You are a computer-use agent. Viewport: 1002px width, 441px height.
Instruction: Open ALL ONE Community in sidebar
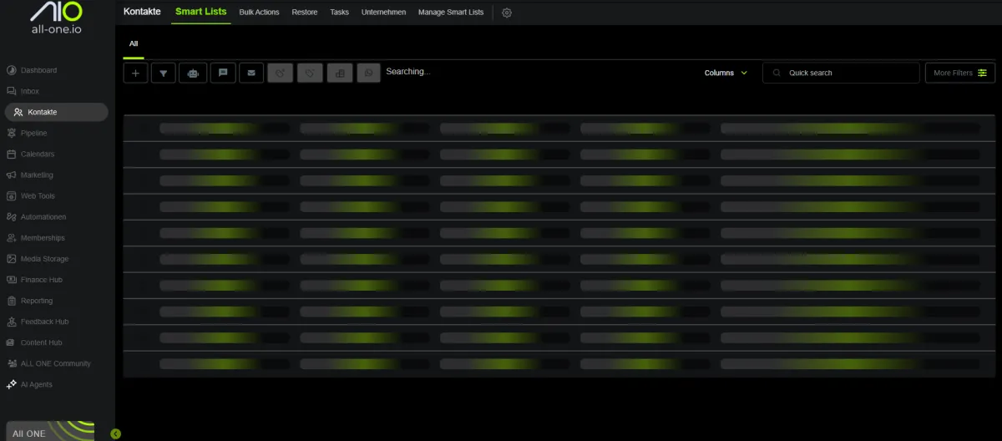point(55,363)
